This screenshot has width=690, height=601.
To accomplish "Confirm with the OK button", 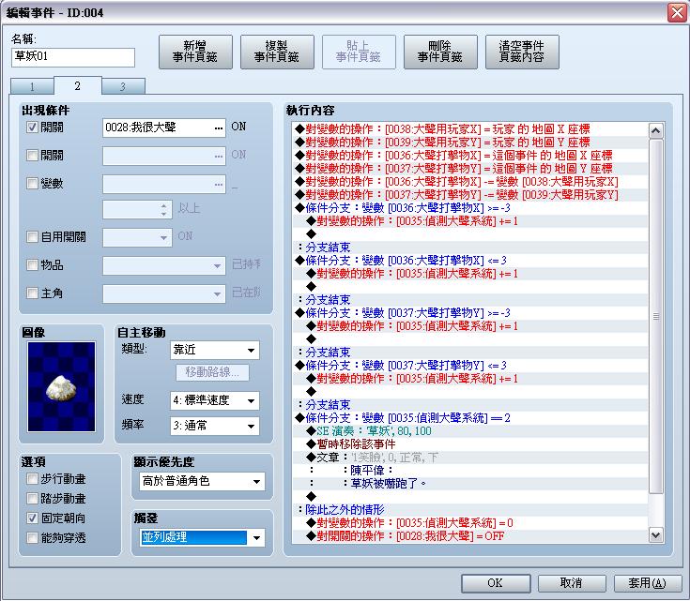I will [496, 583].
